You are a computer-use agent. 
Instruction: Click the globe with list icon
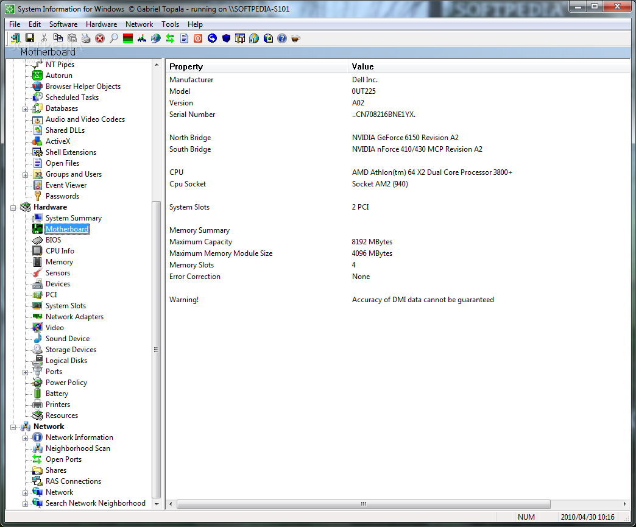pyautogui.click(x=254, y=38)
